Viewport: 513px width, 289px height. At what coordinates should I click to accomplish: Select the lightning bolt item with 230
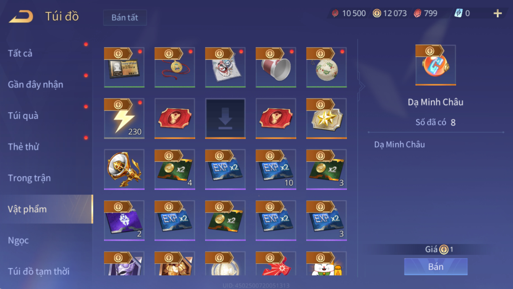click(x=124, y=118)
